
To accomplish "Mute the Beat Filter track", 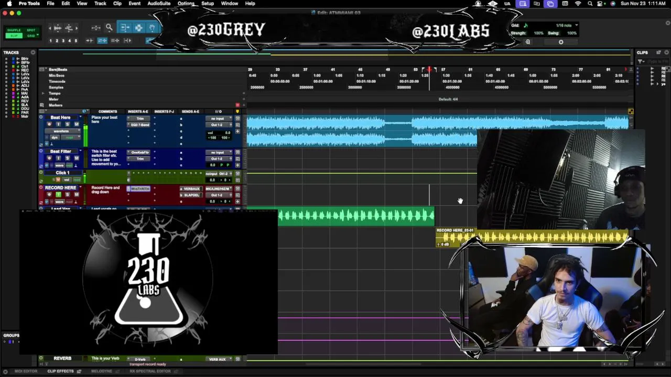I will pos(76,158).
